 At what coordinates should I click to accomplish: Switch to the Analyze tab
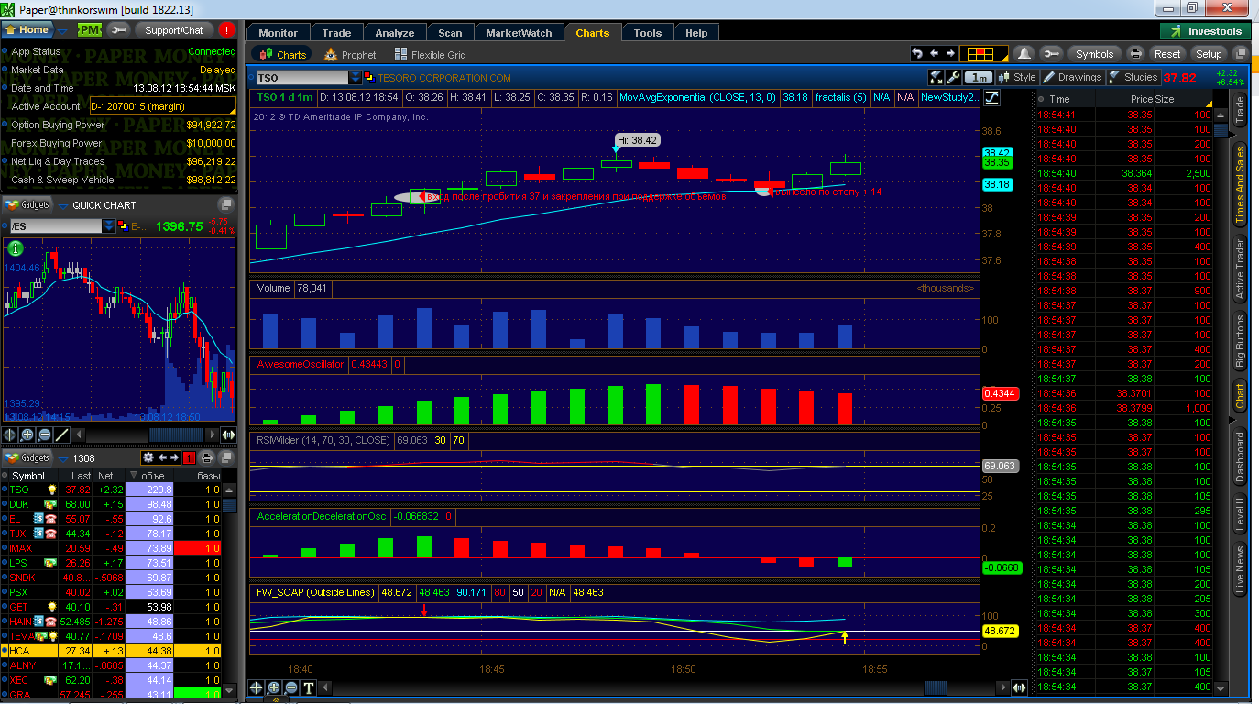395,32
